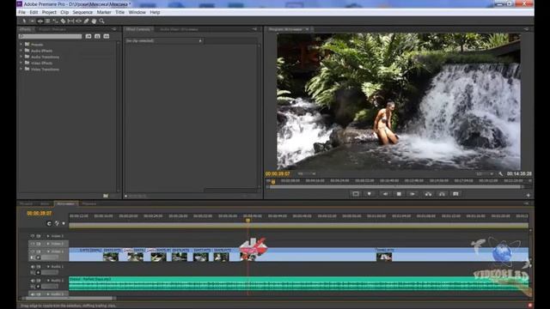Click the Stop playback button

[x=399, y=194]
